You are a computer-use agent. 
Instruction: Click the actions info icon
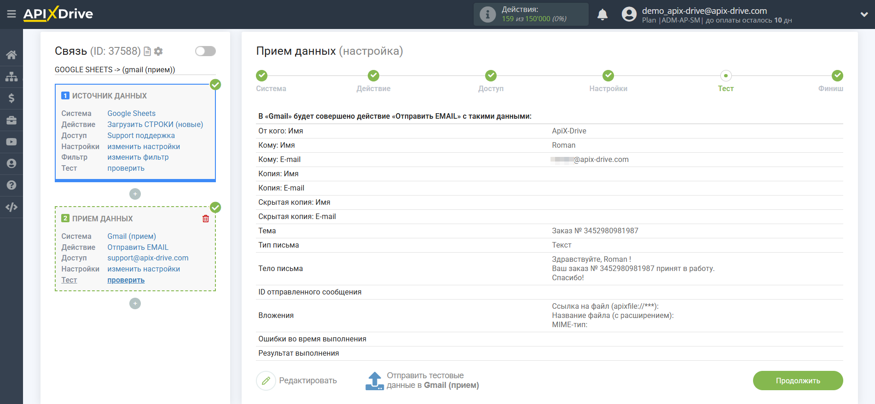click(487, 14)
